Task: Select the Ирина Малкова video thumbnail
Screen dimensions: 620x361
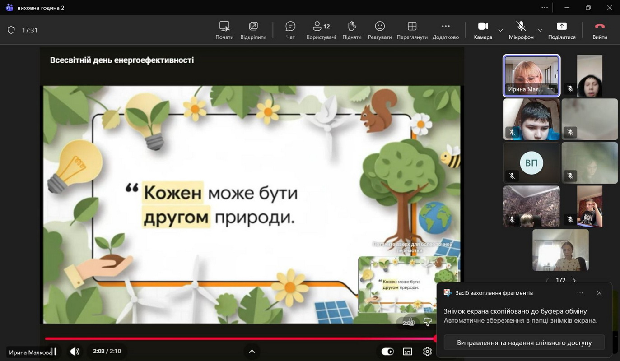Action: 531,75
